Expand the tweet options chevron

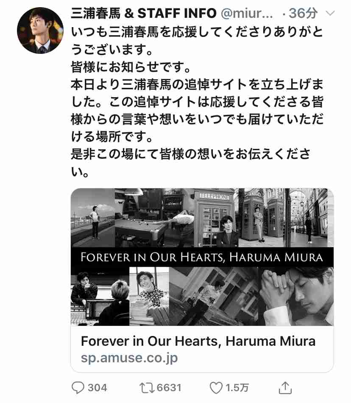330,13
